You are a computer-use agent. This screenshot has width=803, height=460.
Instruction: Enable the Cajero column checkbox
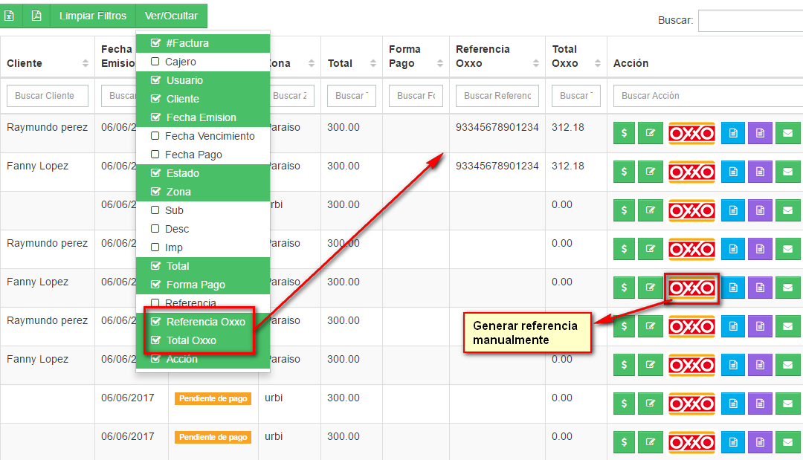(155, 62)
